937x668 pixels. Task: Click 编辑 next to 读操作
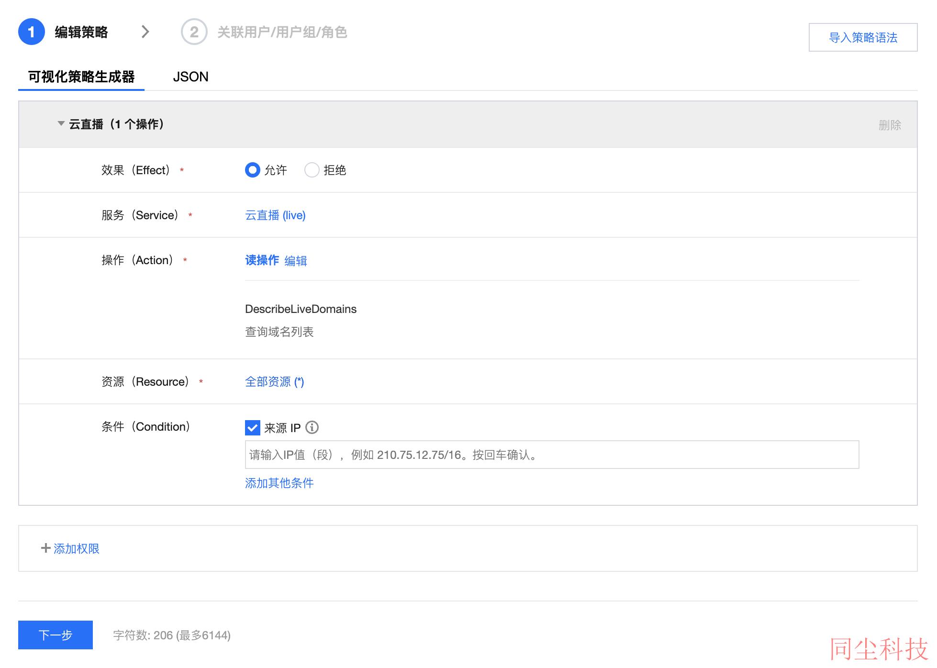click(296, 261)
